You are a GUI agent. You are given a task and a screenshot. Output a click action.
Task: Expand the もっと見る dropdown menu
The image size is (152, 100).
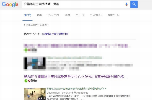click(x=96, y=15)
